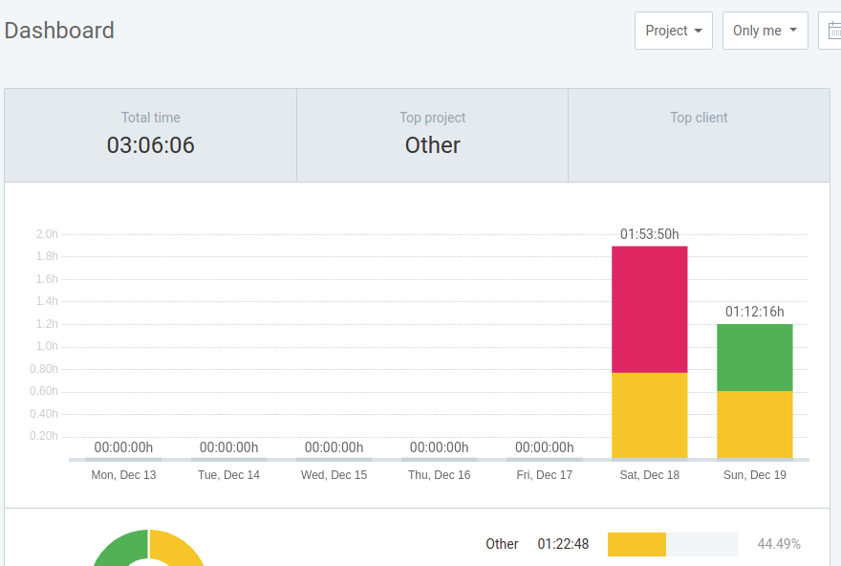Image resolution: width=841 pixels, height=566 pixels.
Task: Click the Top client label
Action: pyautogui.click(x=699, y=118)
